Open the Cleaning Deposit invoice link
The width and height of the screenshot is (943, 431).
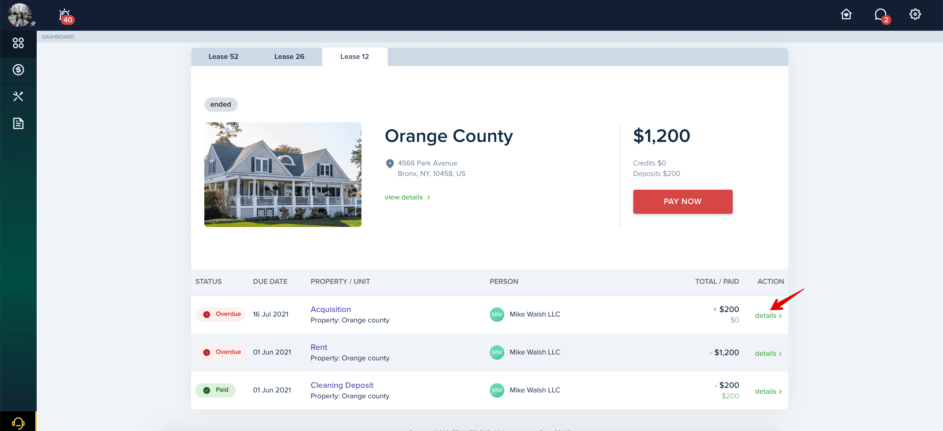(342, 385)
